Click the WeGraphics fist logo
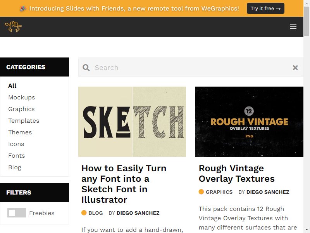 [x=13, y=27]
